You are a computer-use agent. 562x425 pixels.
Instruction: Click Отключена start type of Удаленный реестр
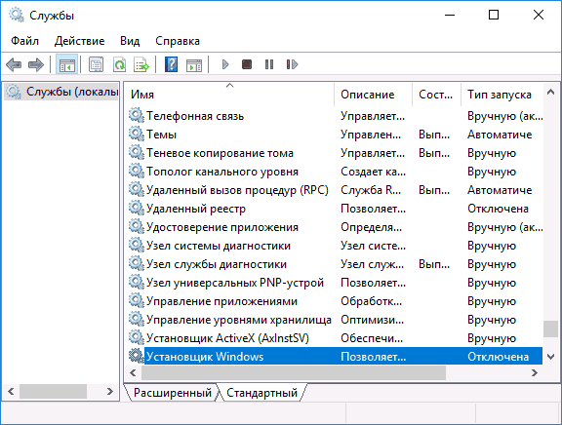498,209
